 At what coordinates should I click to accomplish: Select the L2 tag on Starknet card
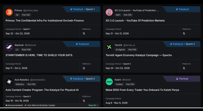coord(17,50)
